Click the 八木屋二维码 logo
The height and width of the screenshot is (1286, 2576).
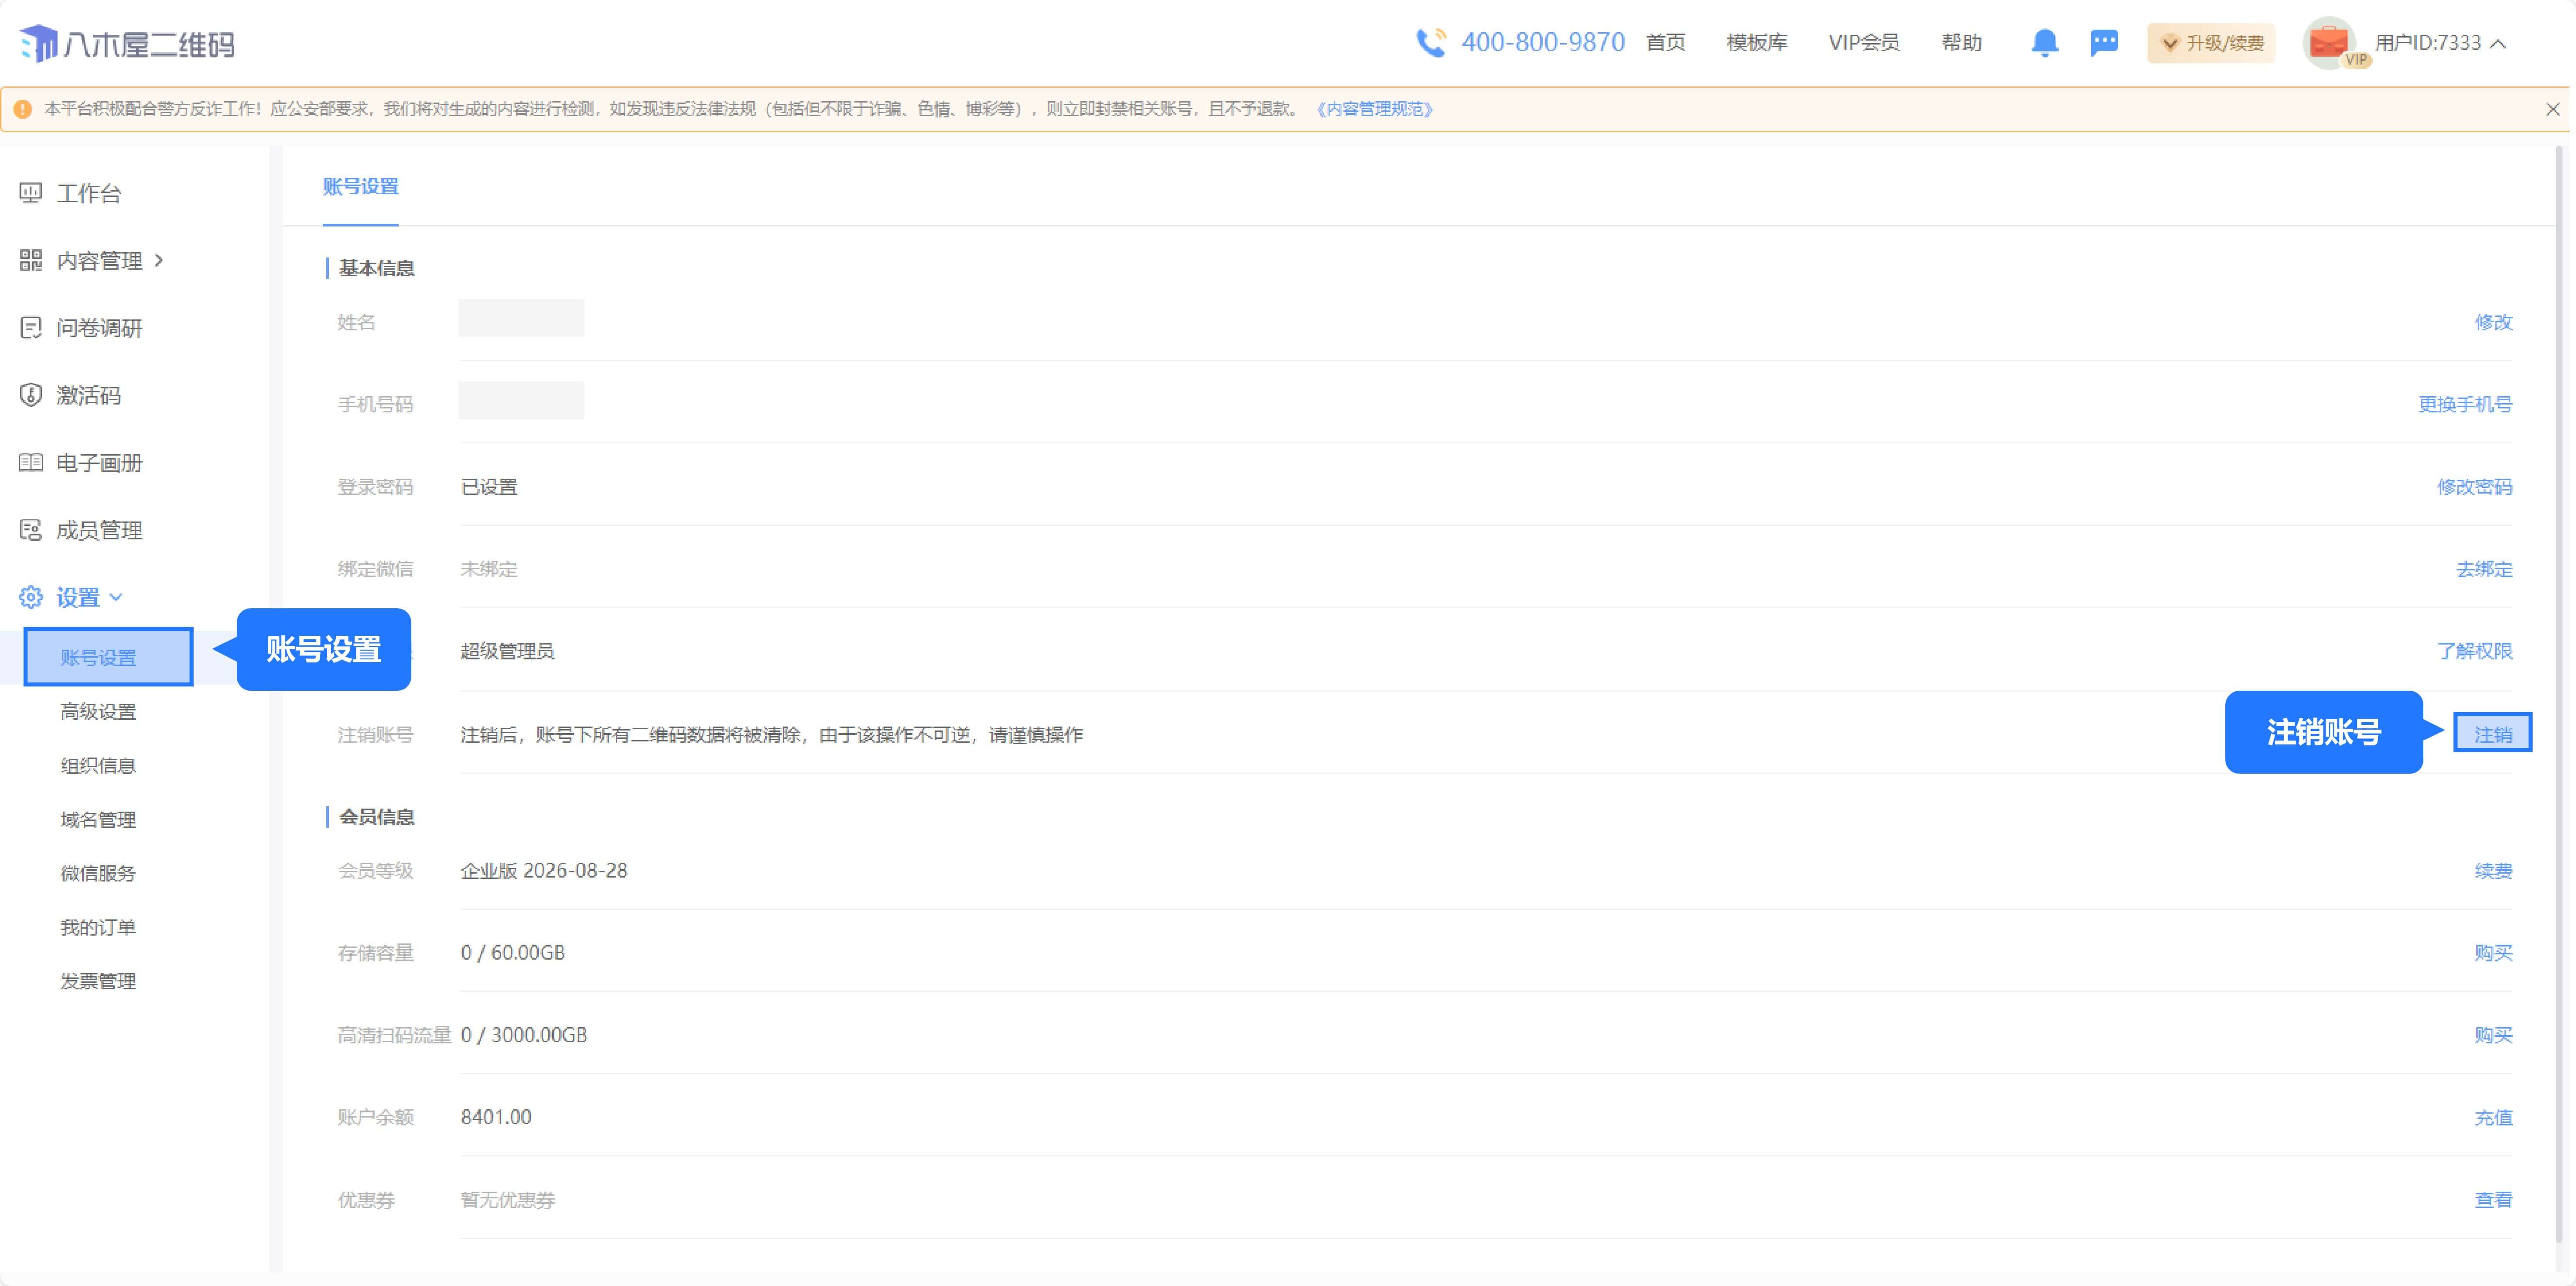click(x=127, y=44)
